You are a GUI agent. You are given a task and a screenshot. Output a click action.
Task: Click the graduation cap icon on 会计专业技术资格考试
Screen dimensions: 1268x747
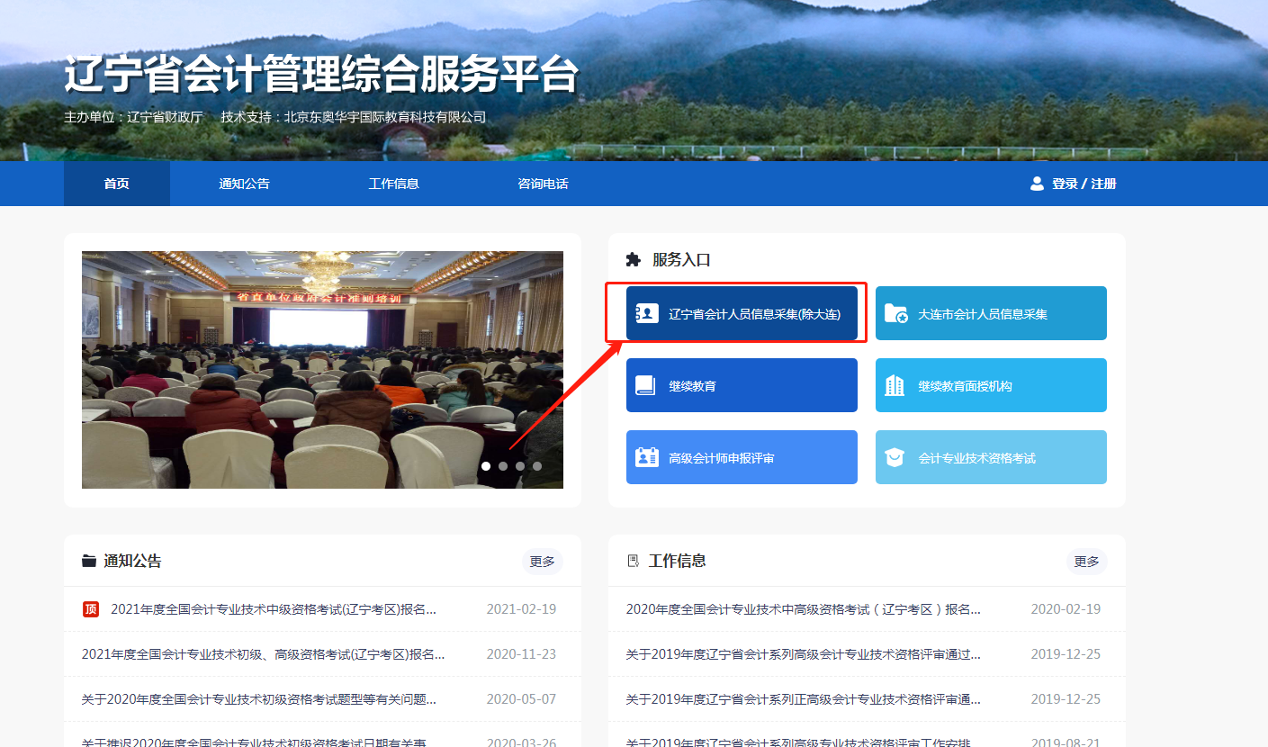(x=895, y=458)
